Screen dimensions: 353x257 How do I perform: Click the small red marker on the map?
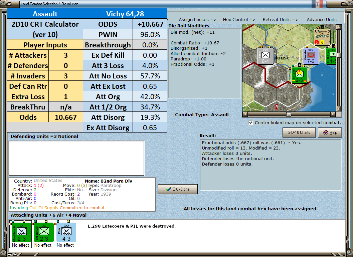277,106
